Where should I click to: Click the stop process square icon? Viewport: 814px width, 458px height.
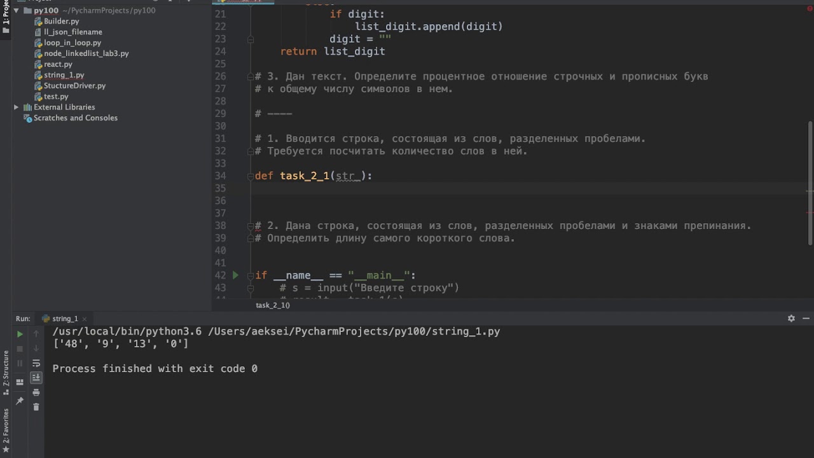click(x=20, y=349)
